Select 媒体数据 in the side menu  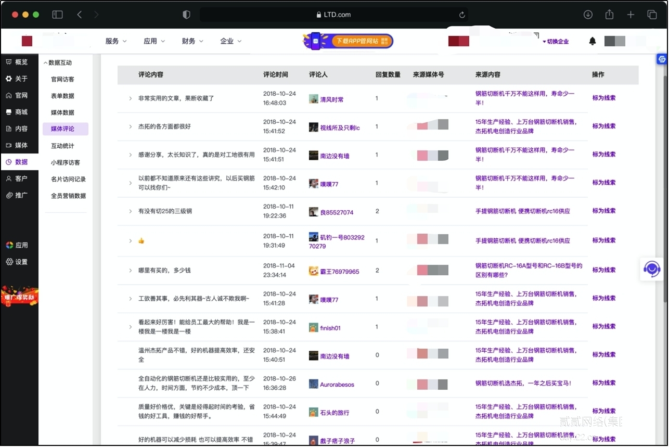(62, 112)
